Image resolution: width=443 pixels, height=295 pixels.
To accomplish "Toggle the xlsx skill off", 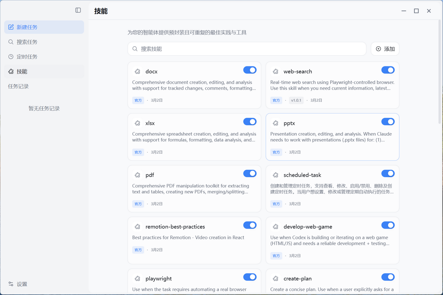I will pyautogui.click(x=250, y=122).
